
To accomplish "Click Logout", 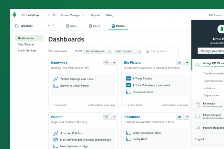I will click(x=200, y=139).
